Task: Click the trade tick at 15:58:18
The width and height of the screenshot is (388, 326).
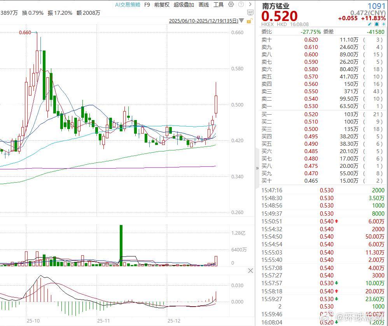Action: pyautogui.click(x=323, y=291)
